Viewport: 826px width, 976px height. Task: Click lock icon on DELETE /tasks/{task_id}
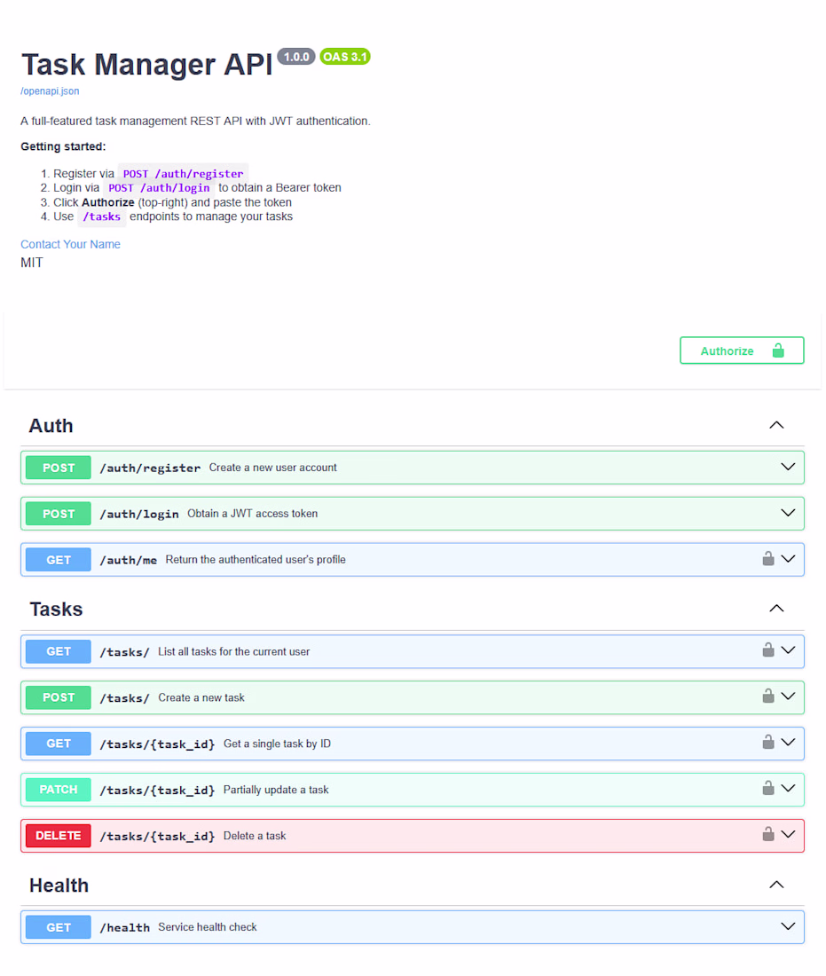(768, 835)
